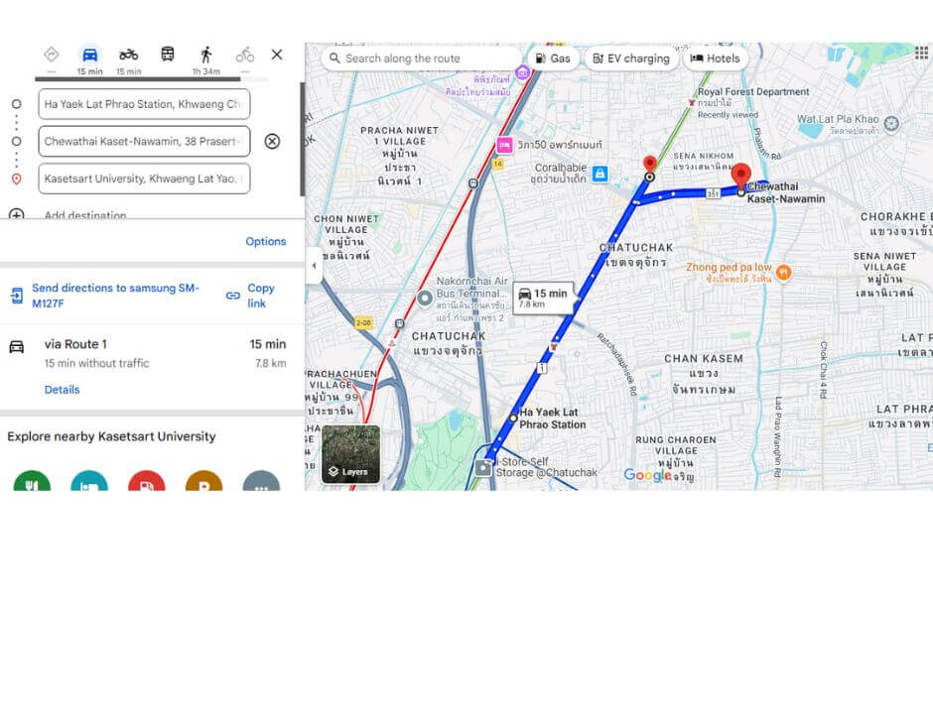Image resolution: width=933 pixels, height=722 pixels.
Task: Click the Chewathai Kaset-Nawamin red pin
Action: coord(740,177)
